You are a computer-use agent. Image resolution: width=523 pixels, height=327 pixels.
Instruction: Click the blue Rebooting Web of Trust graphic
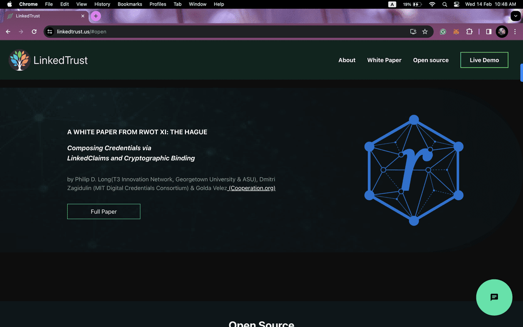pos(414,170)
